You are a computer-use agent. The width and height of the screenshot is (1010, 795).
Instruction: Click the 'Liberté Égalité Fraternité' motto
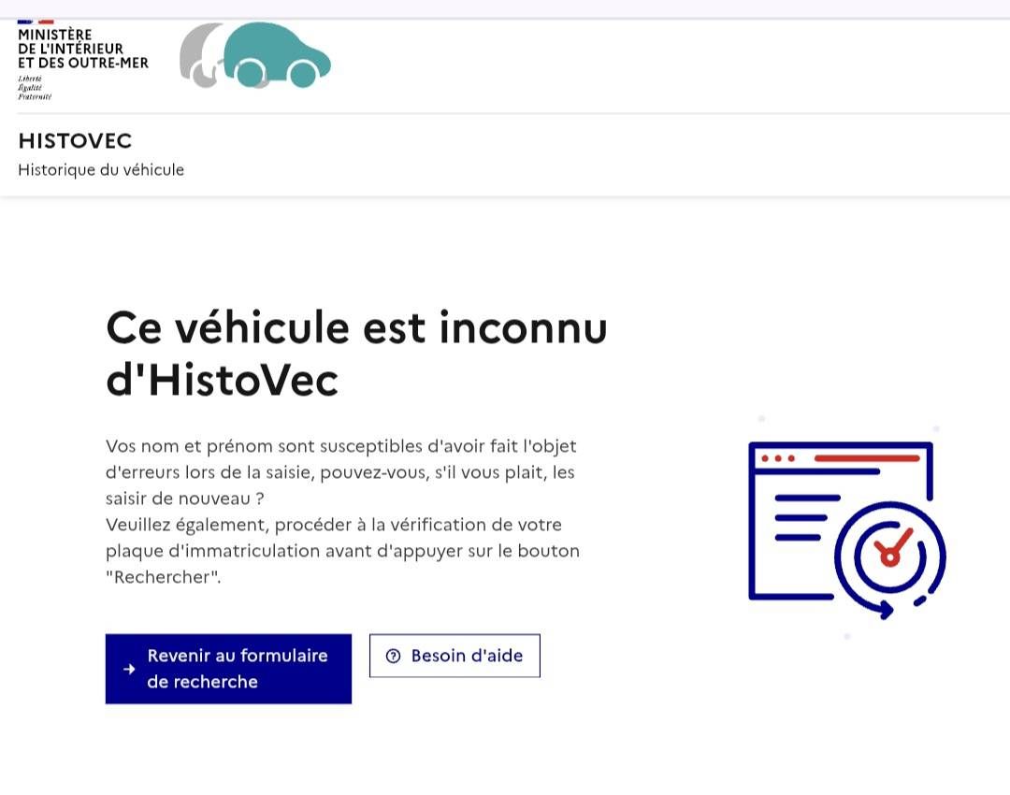tap(35, 88)
